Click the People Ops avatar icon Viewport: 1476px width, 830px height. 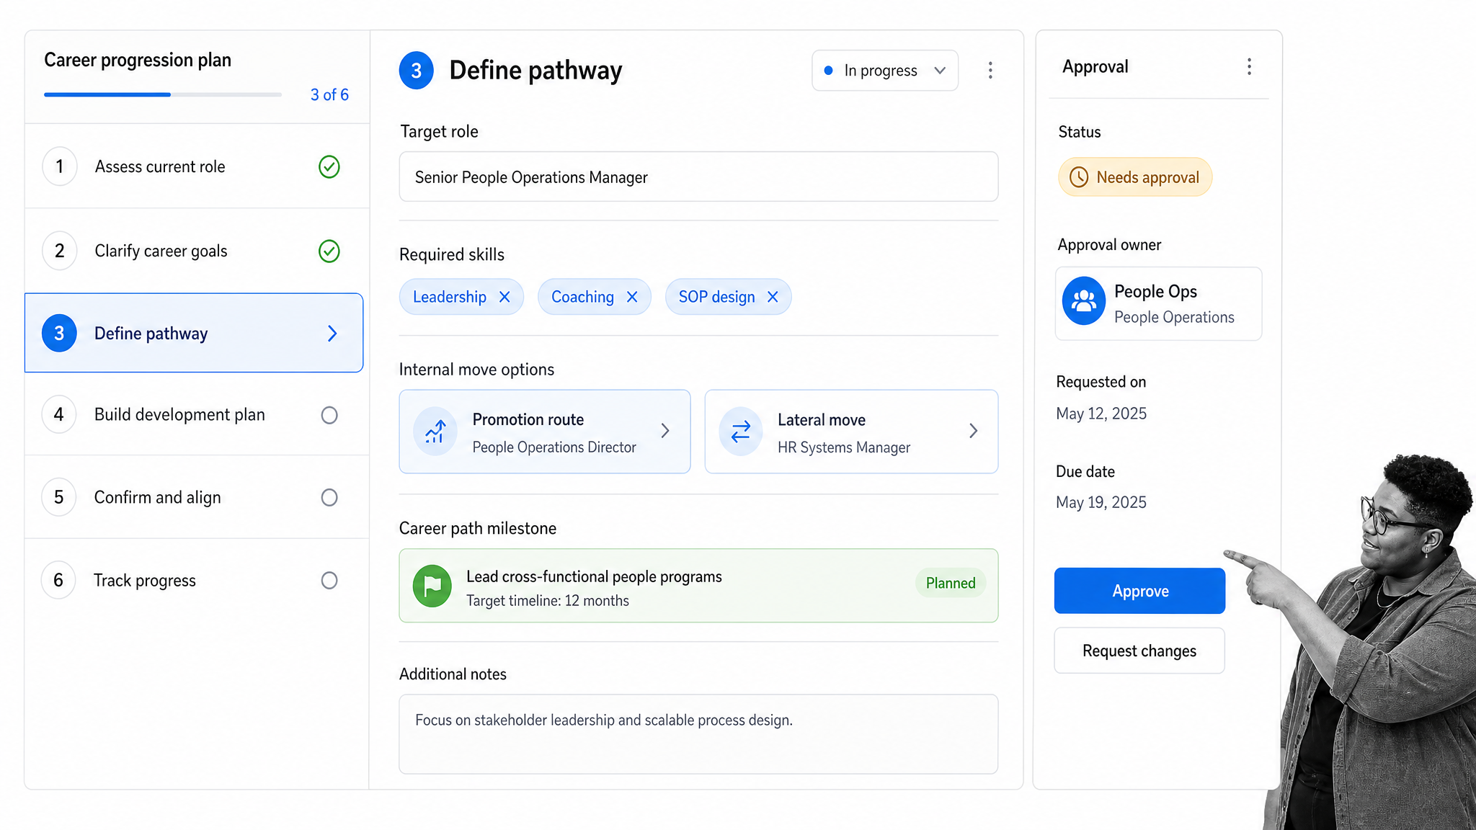pos(1084,301)
